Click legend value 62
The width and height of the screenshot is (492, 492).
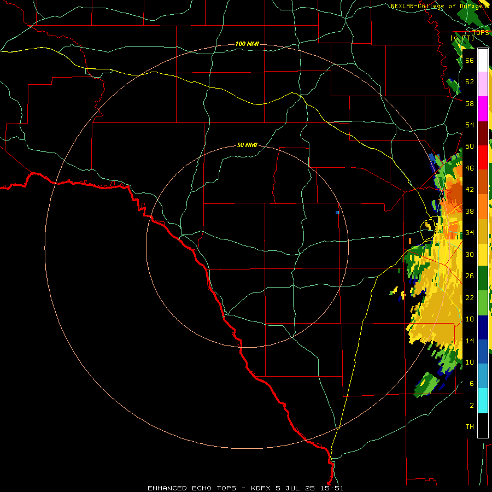[x=470, y=81]
